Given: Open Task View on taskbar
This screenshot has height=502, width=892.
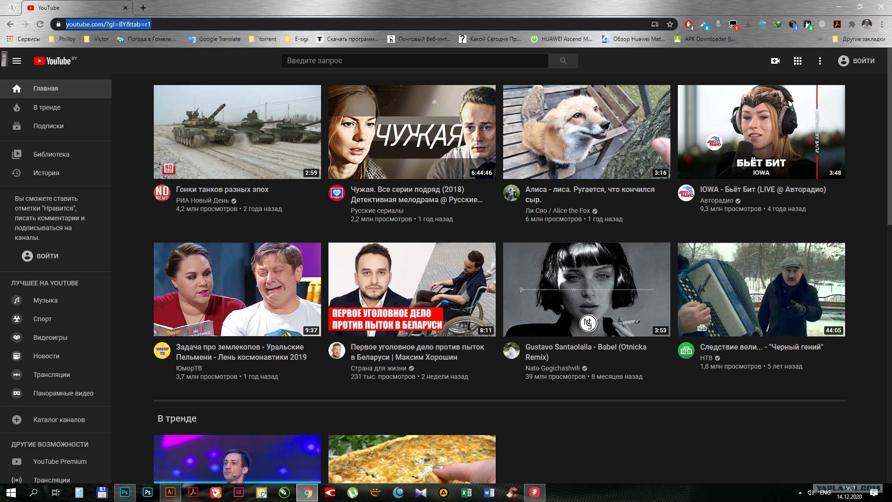Looking at the screenshot, I should click(x=55, y=492).
